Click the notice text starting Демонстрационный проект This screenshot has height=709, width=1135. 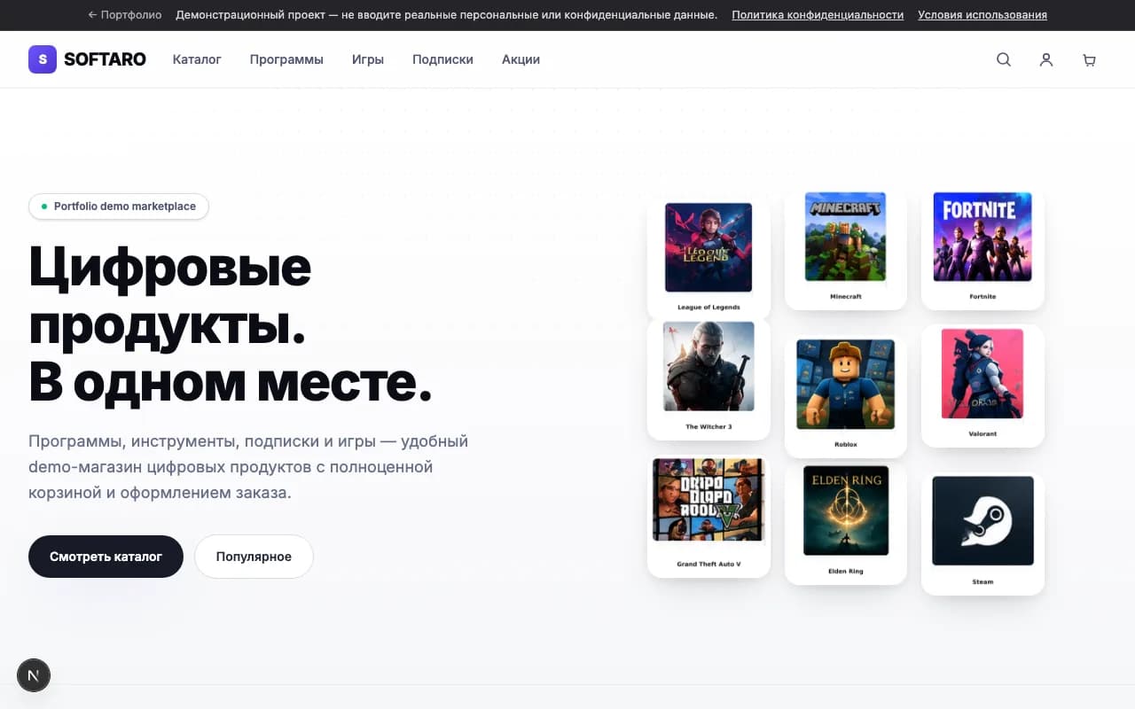tap(447, 15)
